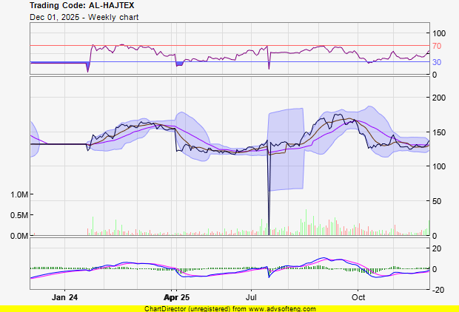Click the blue 30 oversold RSI label
This screenshot has width=459, height=312.
(437, 62)
